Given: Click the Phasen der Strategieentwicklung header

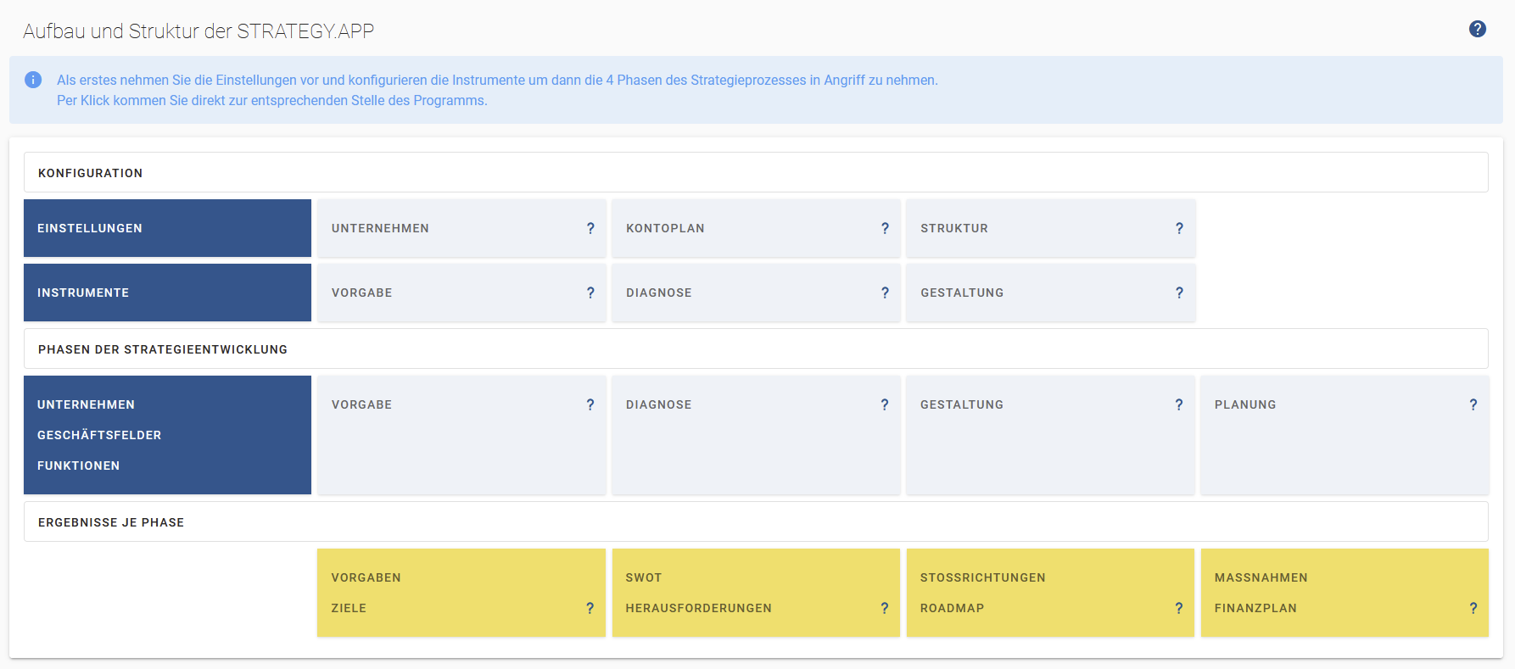Looking at the screenshot, I should pos(756,348).
